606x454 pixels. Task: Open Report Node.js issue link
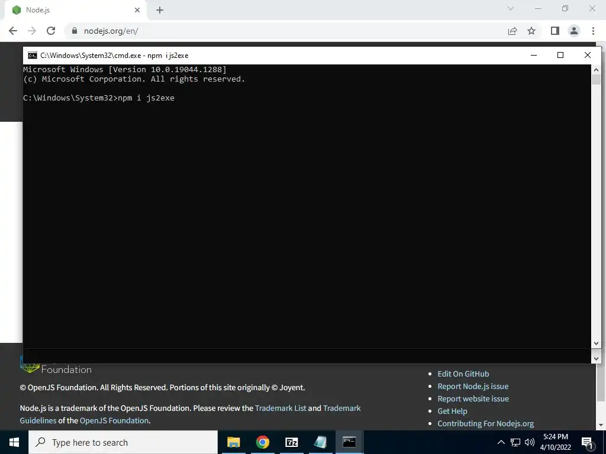click(x=473, y=386)
